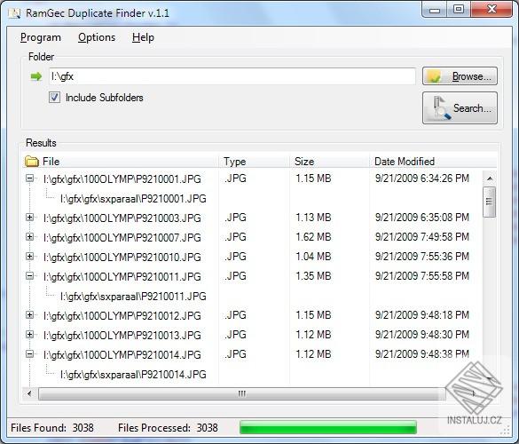The width and height of the screenshot is (519, 444).
Task: Collapse the P9210001.JPG result group
Action: point(30,178)
